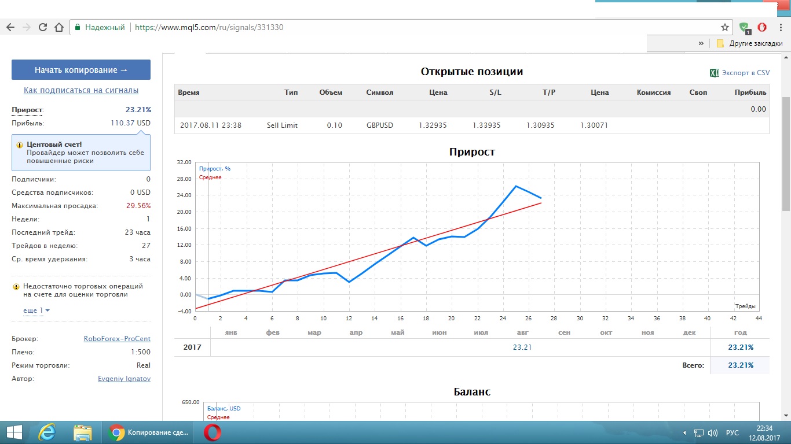Click the Sell Limit type cell
This screenshot has width=791, height=444.
[x=282, y=125]
